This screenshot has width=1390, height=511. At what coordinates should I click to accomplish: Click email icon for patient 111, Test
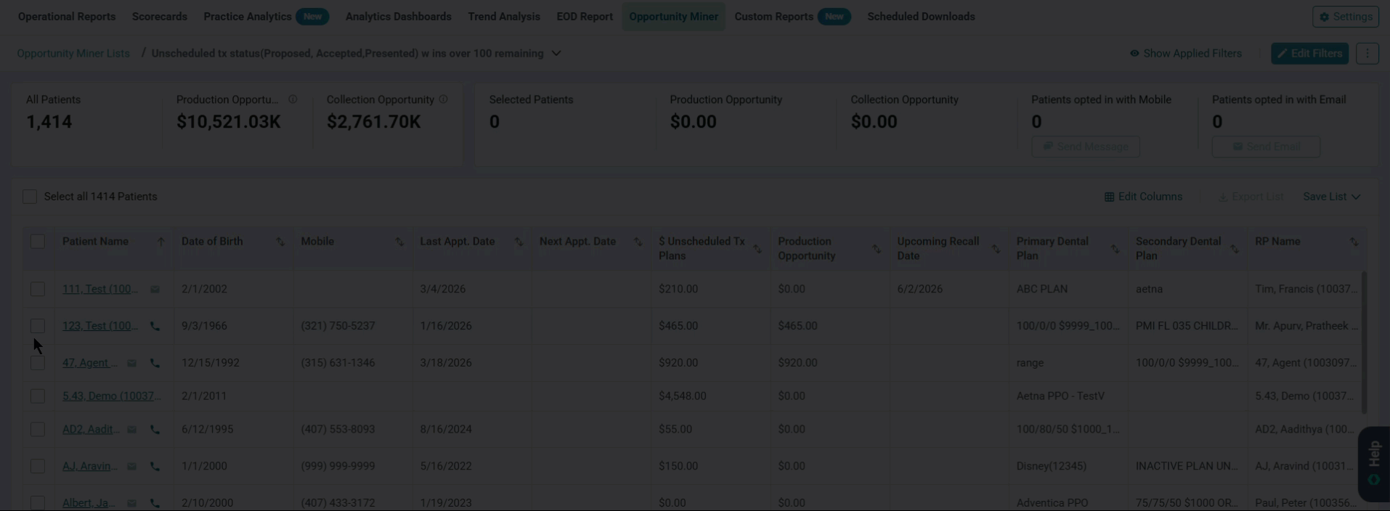[155, 289]
